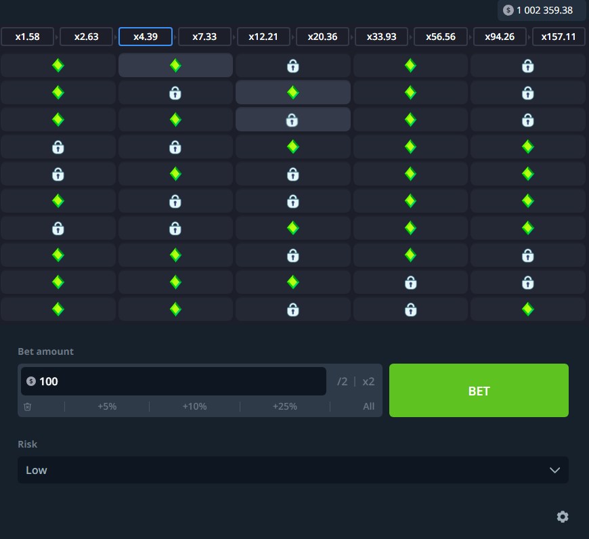The height and width of the screenshot is (539, 589).
Task: Increase the bet by +10%
Action: (x=194, y=406)
